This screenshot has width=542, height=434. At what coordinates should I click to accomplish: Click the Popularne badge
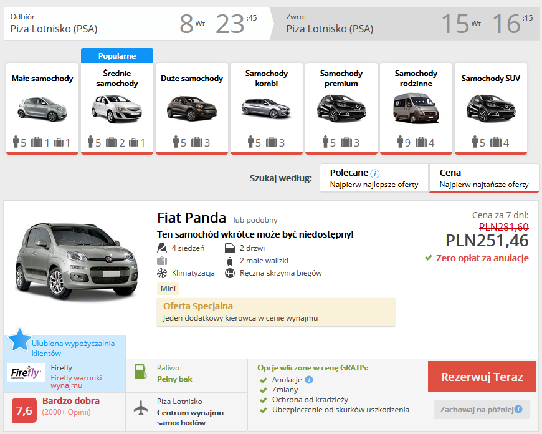click(117, 55)
